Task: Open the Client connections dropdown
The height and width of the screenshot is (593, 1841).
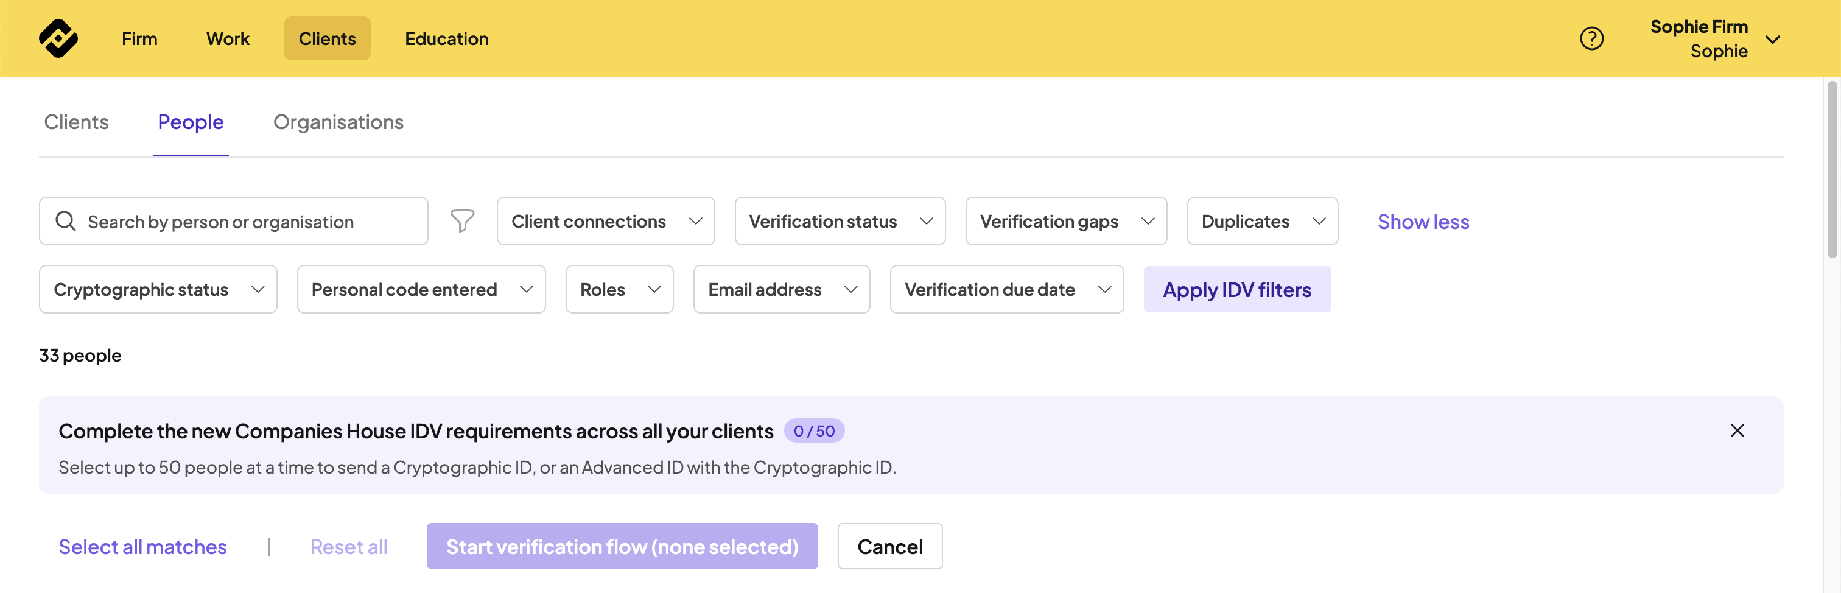Action: point(605,222)
